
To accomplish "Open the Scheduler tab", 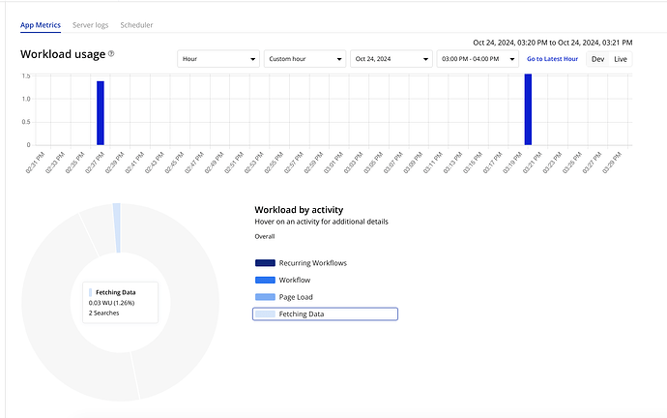I will click(x=136, y=25).
